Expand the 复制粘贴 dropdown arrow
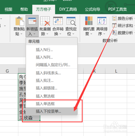This screenshot has height=136, width=135. [x=21, y=34]
